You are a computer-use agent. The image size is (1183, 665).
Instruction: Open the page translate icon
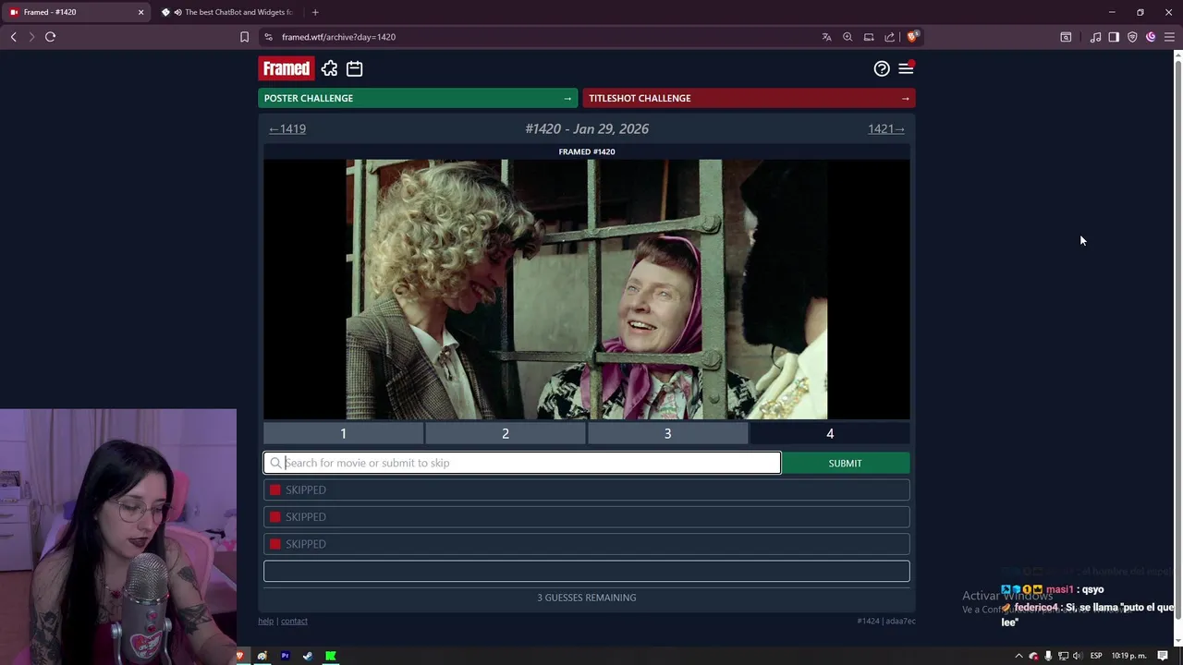coord(826,37)
